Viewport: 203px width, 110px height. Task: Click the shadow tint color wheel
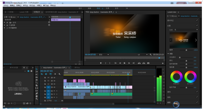(177, 77)
